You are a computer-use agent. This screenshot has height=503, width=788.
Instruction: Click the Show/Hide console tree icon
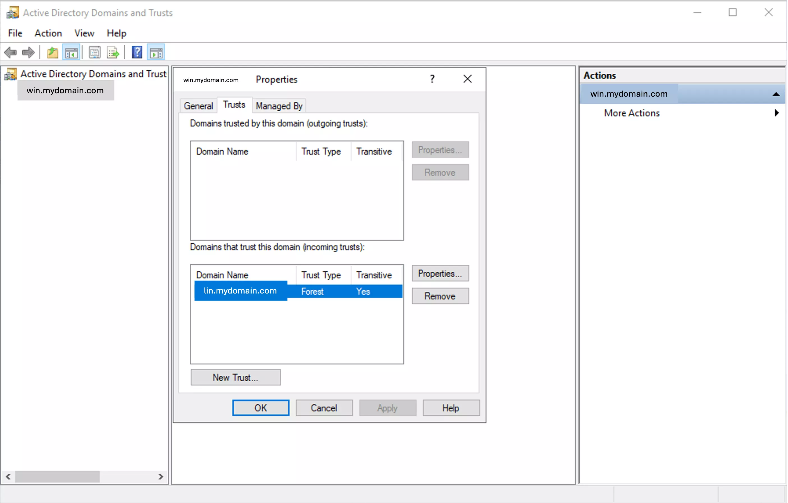[71, 53]
